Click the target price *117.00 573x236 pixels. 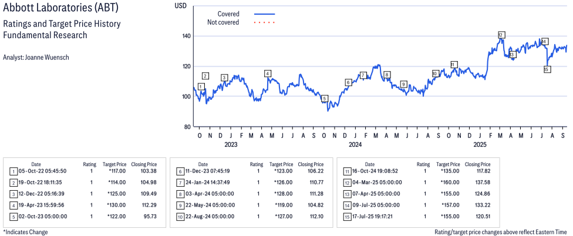point(117,171)
